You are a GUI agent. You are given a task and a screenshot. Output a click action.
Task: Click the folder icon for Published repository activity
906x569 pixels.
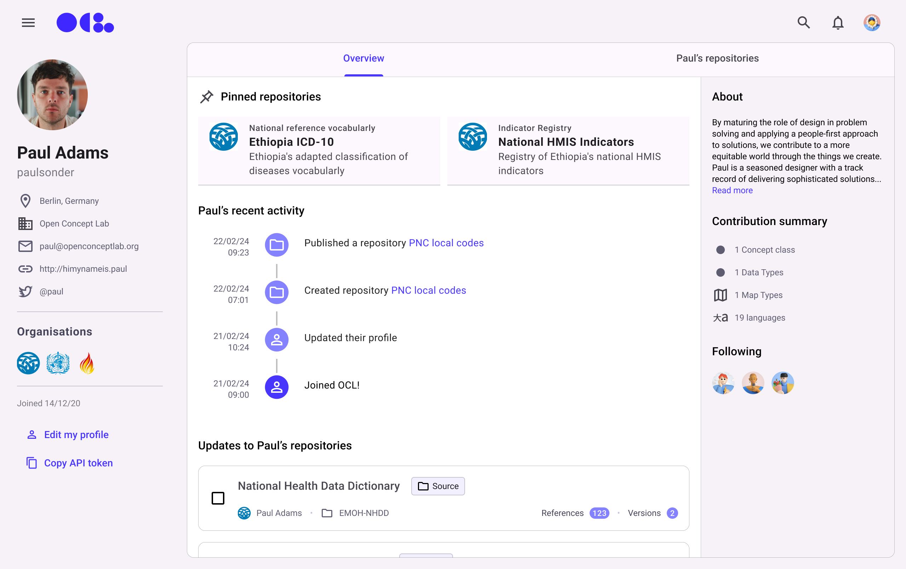[x=276, y=245]
